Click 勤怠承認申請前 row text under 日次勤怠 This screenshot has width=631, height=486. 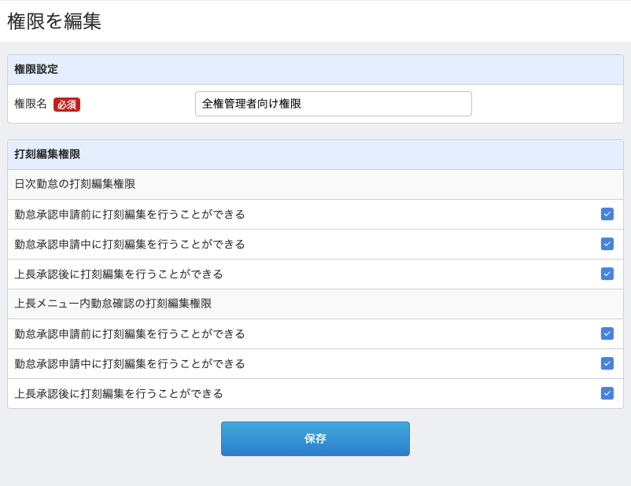coord(130,214)
